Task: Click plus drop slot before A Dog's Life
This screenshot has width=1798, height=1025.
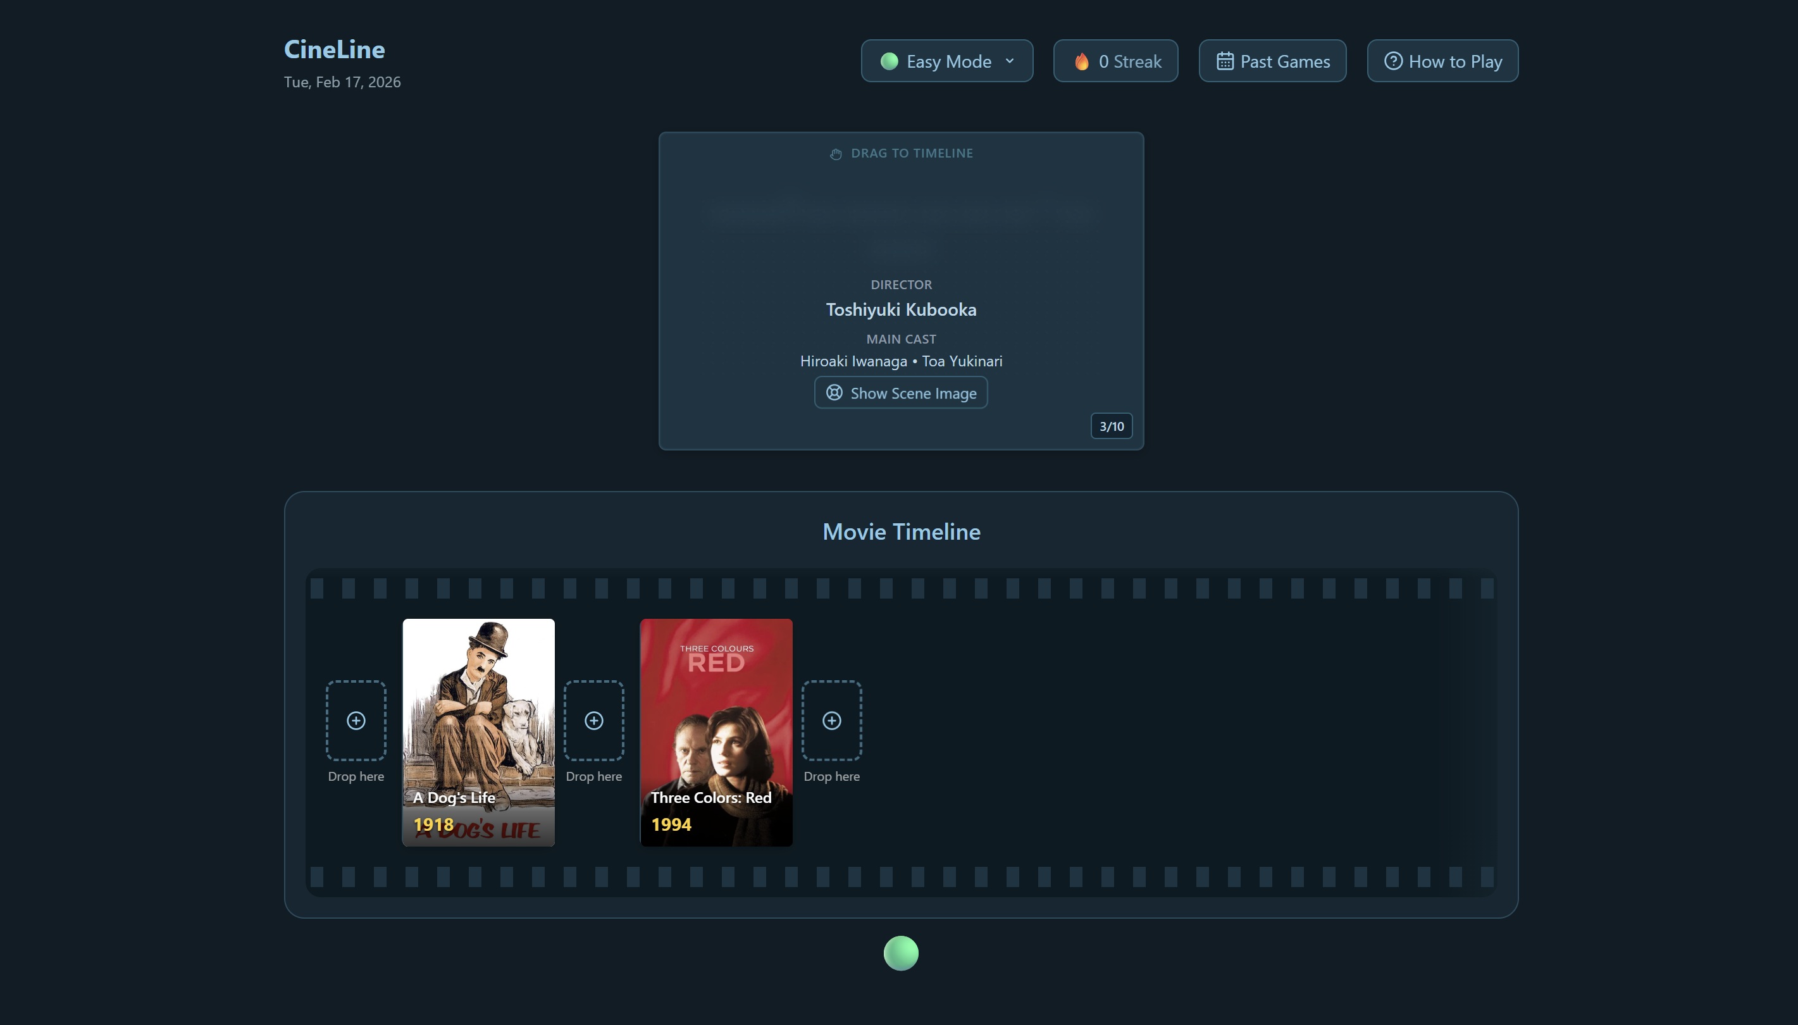Action: pos(356,720)
